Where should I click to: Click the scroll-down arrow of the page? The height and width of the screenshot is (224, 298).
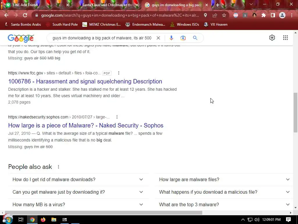(295, 208)
